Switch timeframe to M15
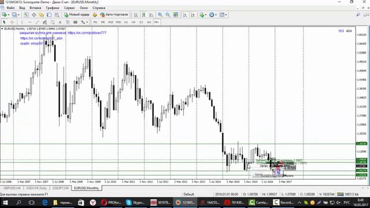This screenshot has height=208, width=370. pyautogui.click(x=110, y=22)
